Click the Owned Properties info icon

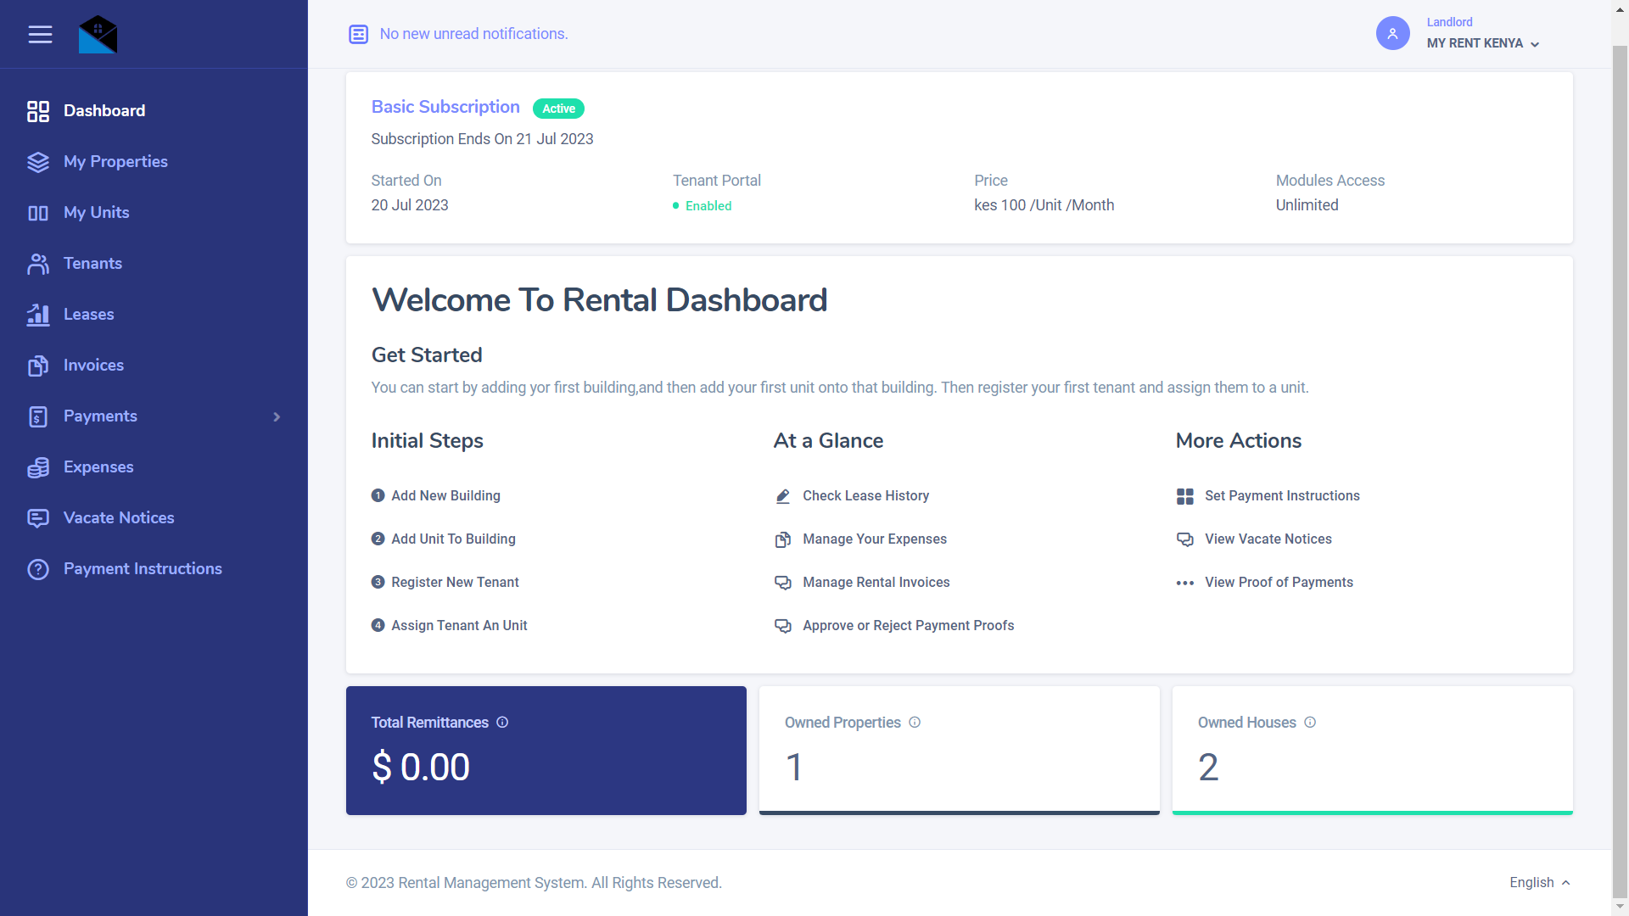(x=915, y=723)
